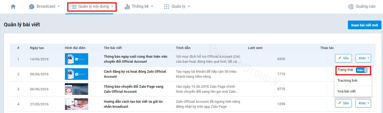Expand the Broadcast dropdown arrow

(x=59, y=7)
